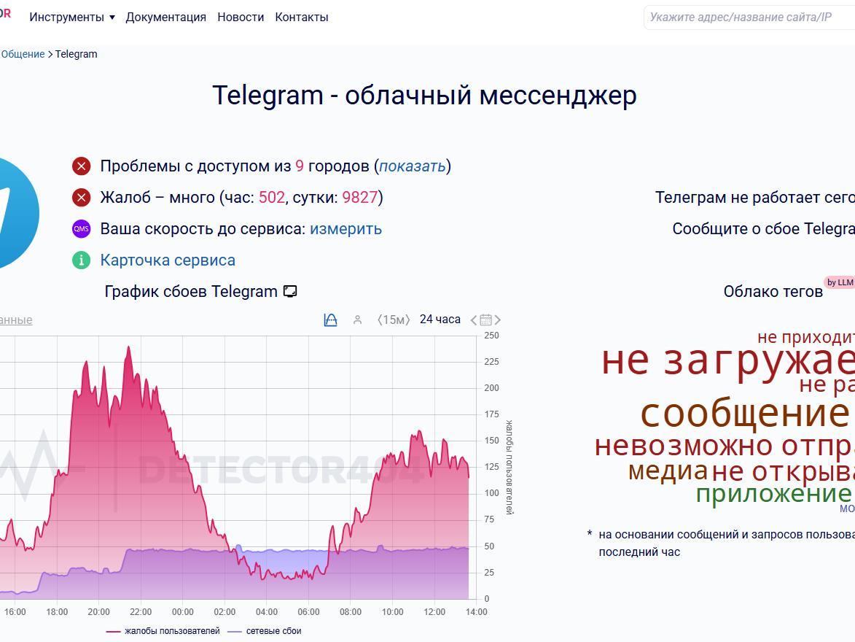Open the Новости menu item
This screenshot has height=642, width=855.
click(x=241, y=17)
